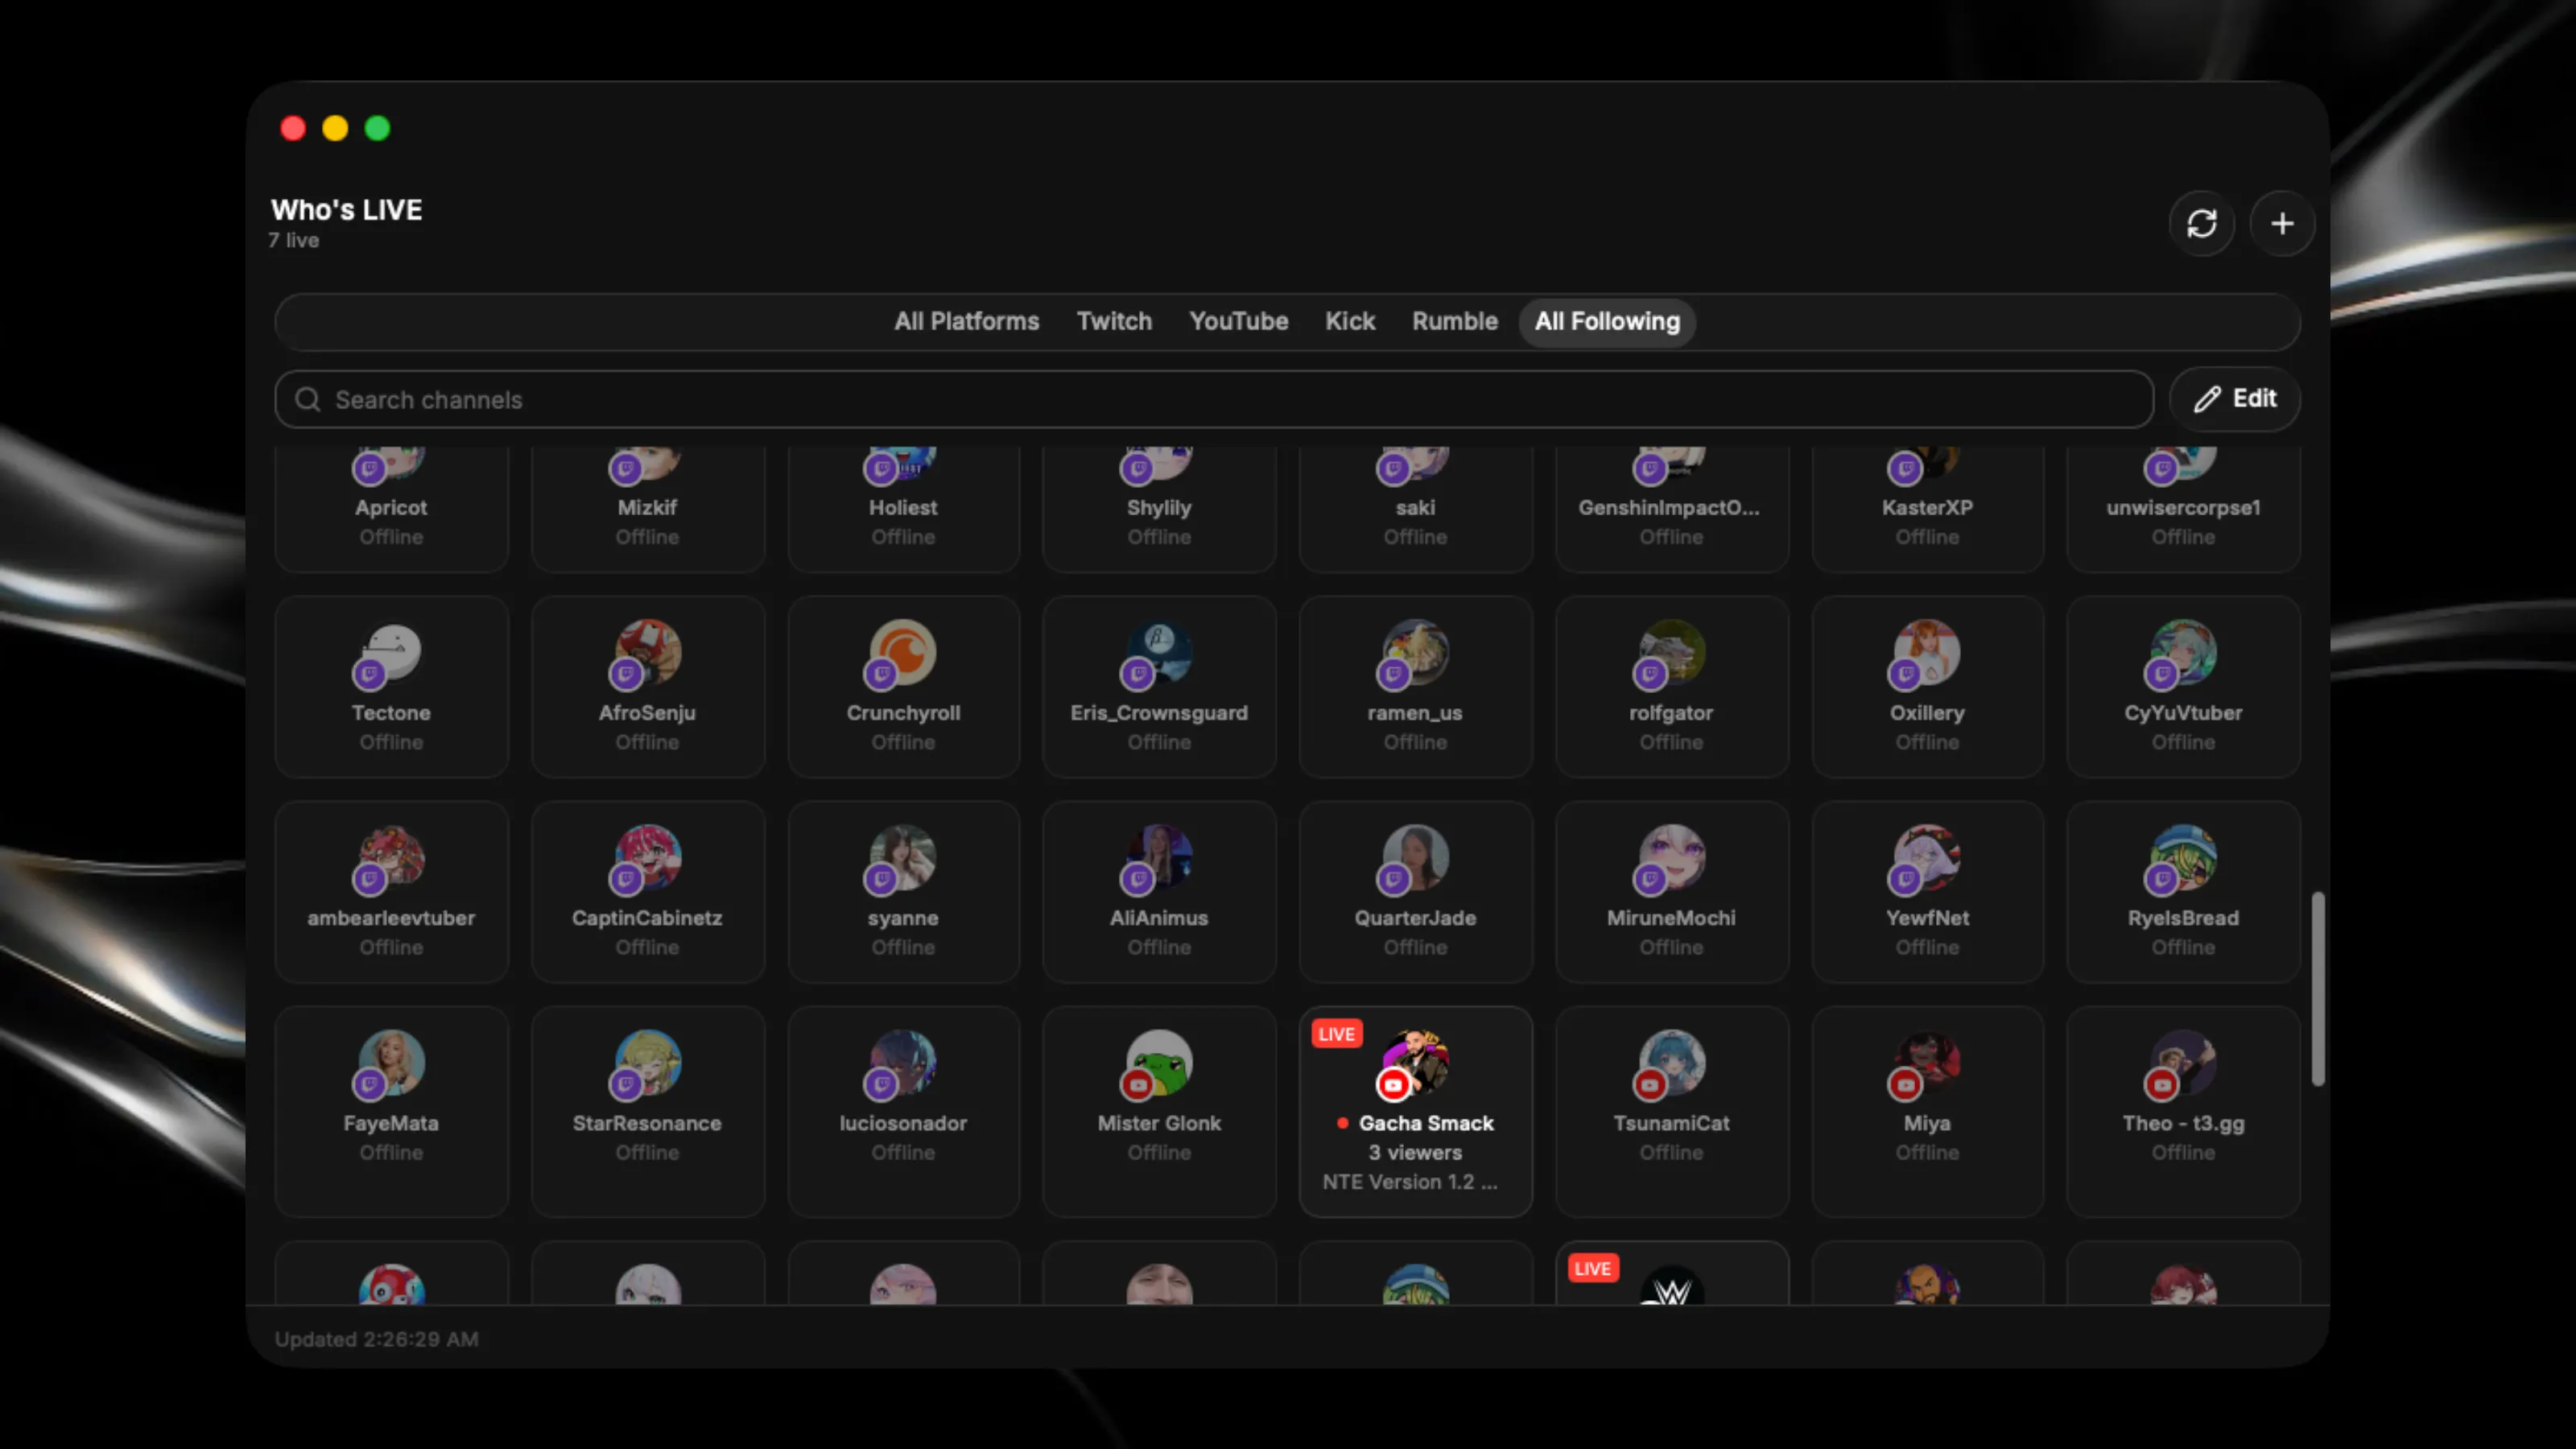Click the Who's LIVE title
Viewport: 2576px width, 1449px height.
click(347, 210)
